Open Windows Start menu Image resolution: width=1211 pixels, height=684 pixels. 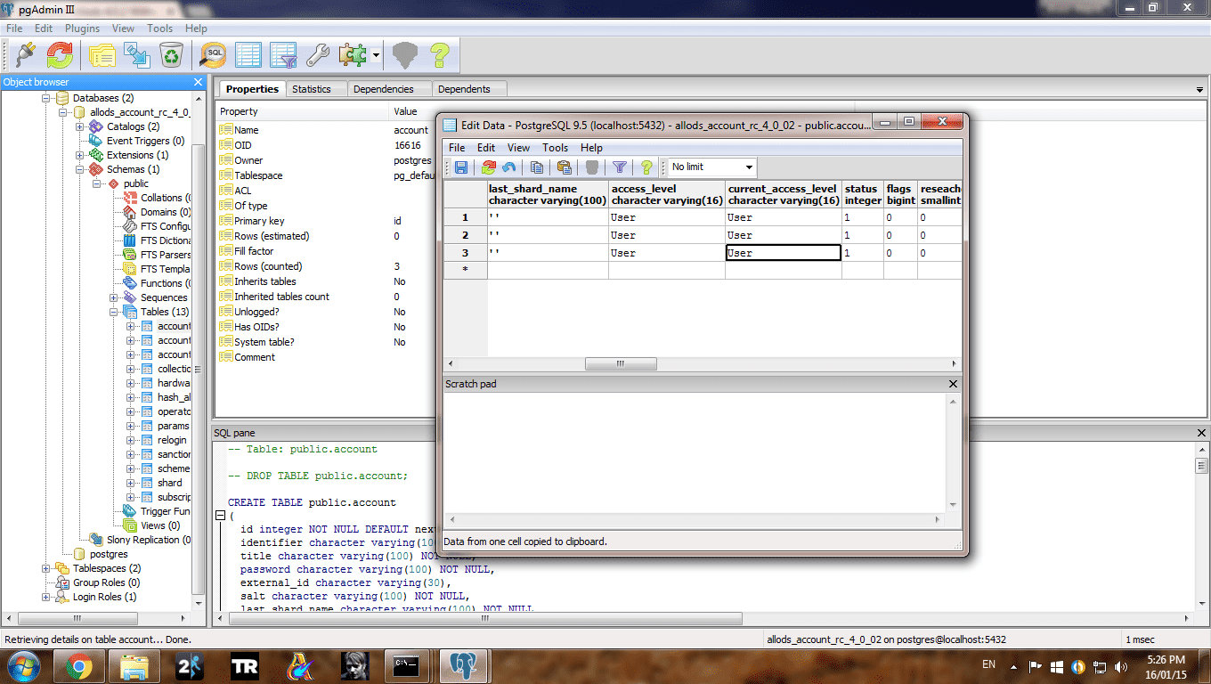click(22, 666)
